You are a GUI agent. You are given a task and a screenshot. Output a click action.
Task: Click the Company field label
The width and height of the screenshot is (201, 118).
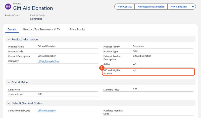(13, 61)
